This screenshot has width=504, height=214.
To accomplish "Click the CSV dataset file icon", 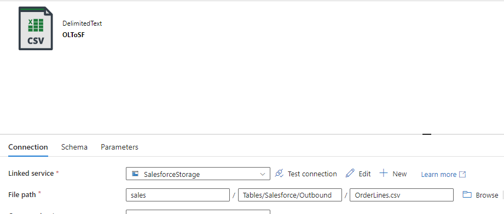I will coord(36,28).
